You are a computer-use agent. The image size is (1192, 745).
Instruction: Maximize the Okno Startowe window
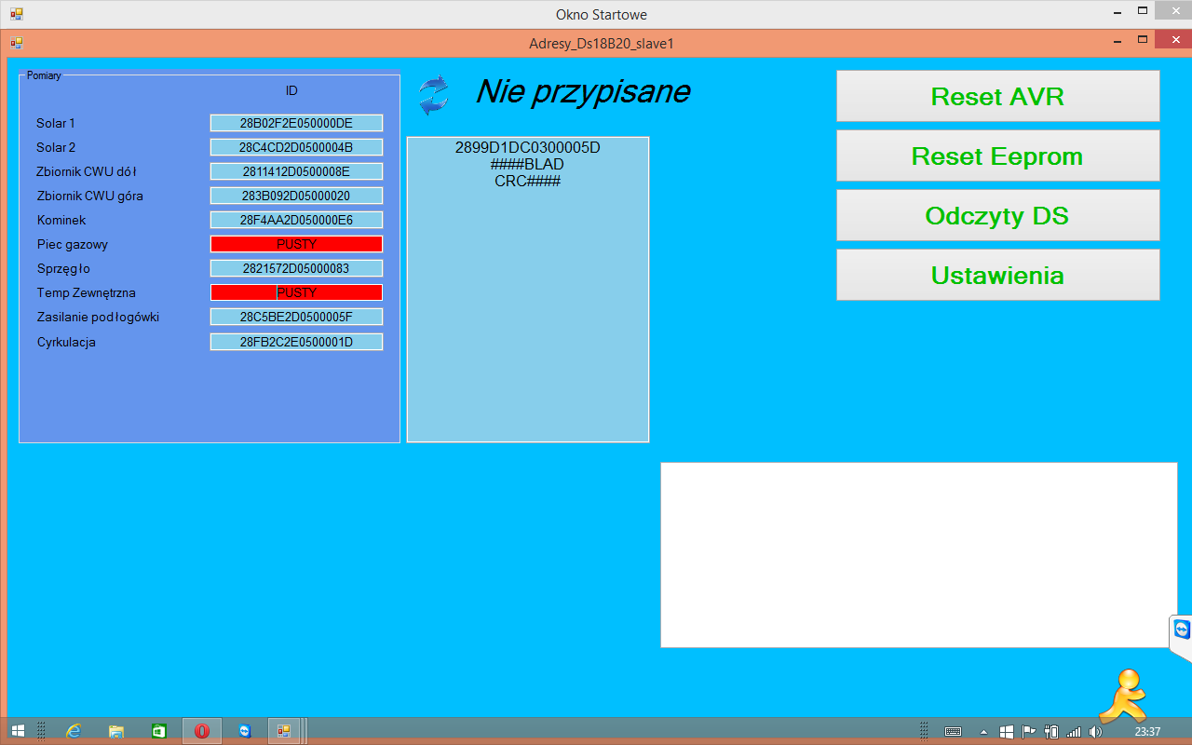point(1142,10)
